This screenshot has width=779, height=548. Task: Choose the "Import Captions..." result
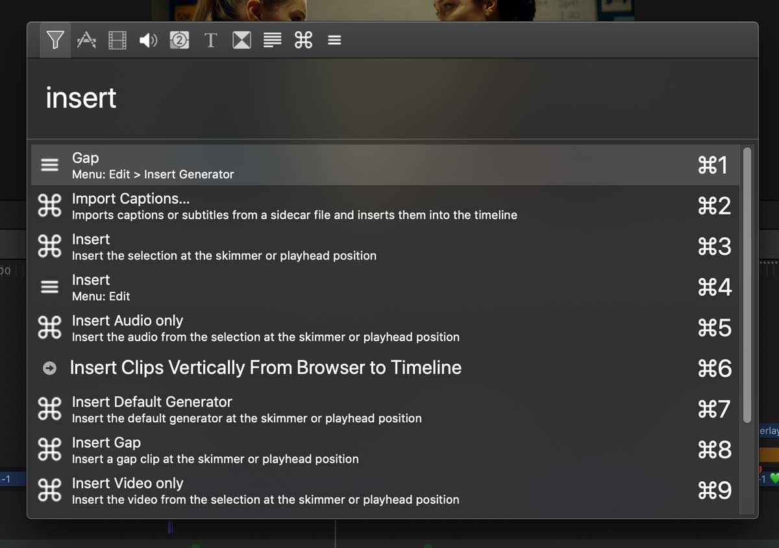[386, 206]
